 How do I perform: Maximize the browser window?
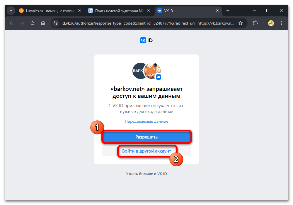268,11
